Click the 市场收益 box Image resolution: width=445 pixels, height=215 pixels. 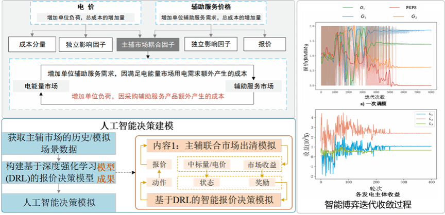[x=261, y=165]
